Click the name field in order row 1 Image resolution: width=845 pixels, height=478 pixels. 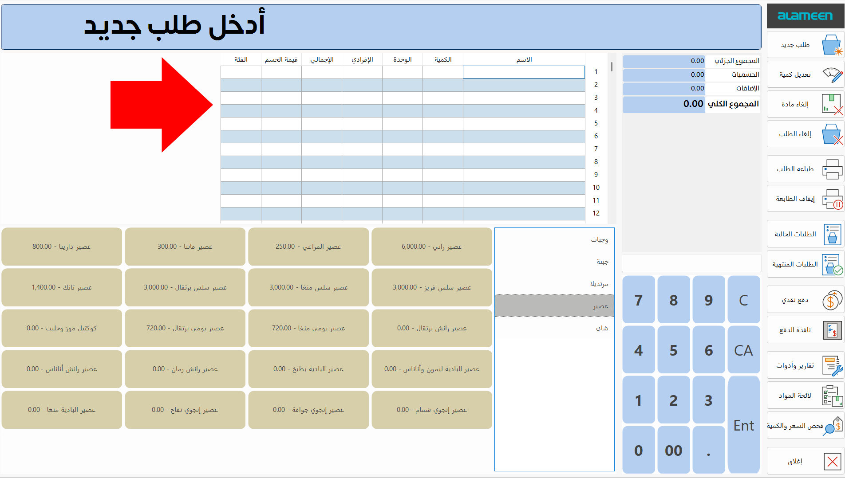(524, 72)
